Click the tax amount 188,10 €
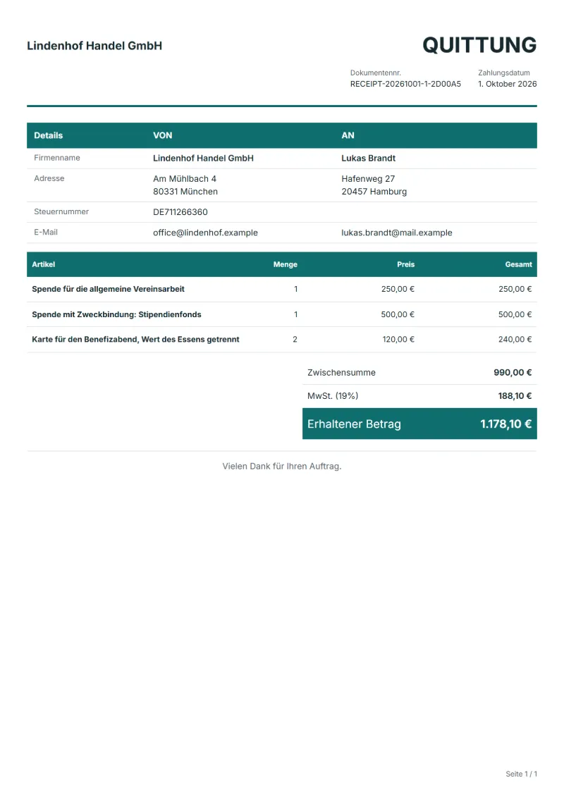The image size is (564, 797). click(515, 396)
